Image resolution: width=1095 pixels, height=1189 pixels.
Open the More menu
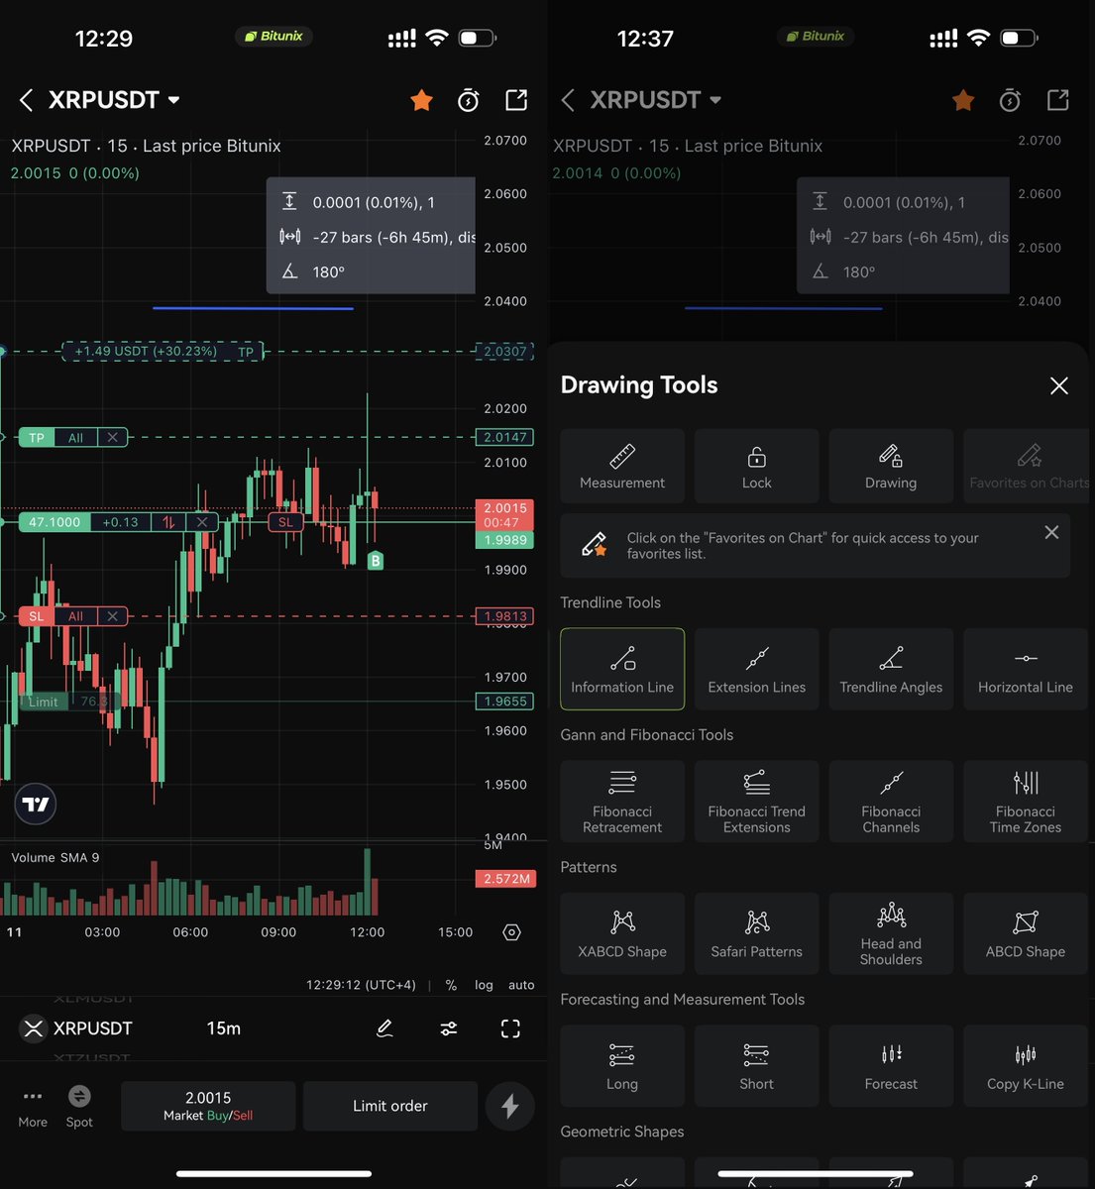pos(33,1107)
